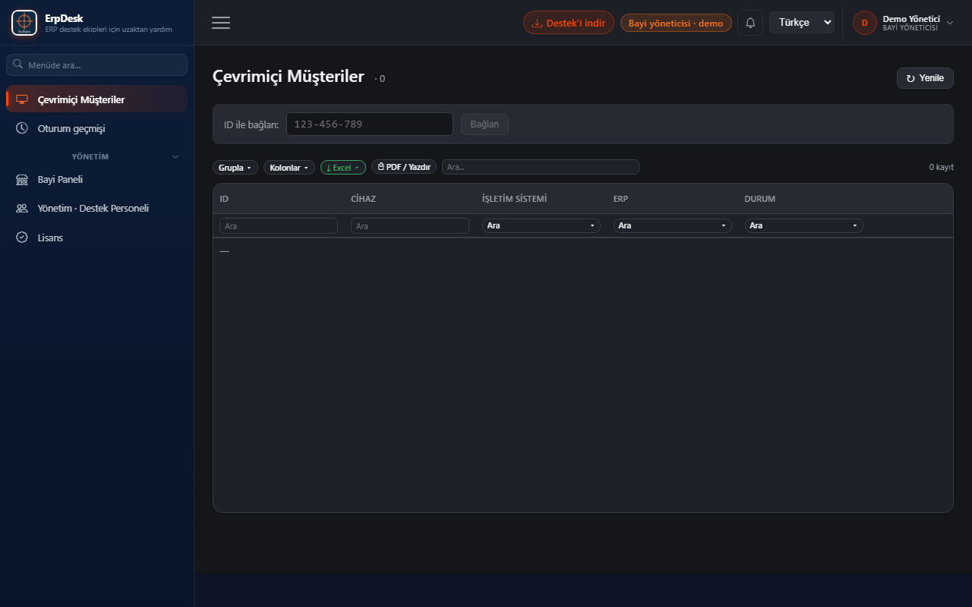Click the Lisans badge icon
Image resolution: width=972 pixels, height=607 pixels.
(22, 237)
